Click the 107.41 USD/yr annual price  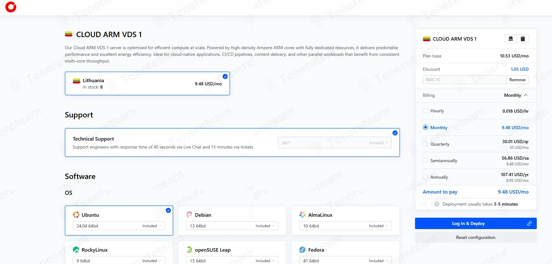(x=515, y=175)
